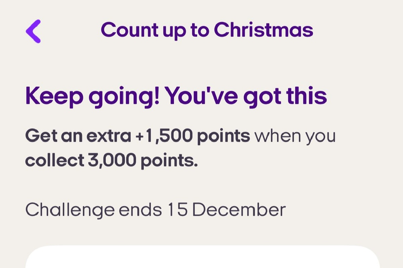The width and height of the screenshot is (403, 268).
Task: Tap the page header bar
Action: pos(201,29)
